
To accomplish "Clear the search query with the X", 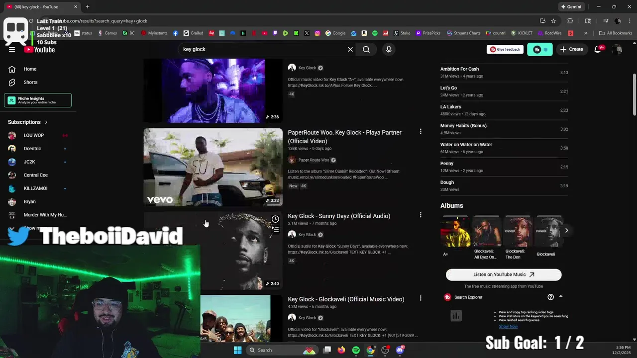I will 350,49.
